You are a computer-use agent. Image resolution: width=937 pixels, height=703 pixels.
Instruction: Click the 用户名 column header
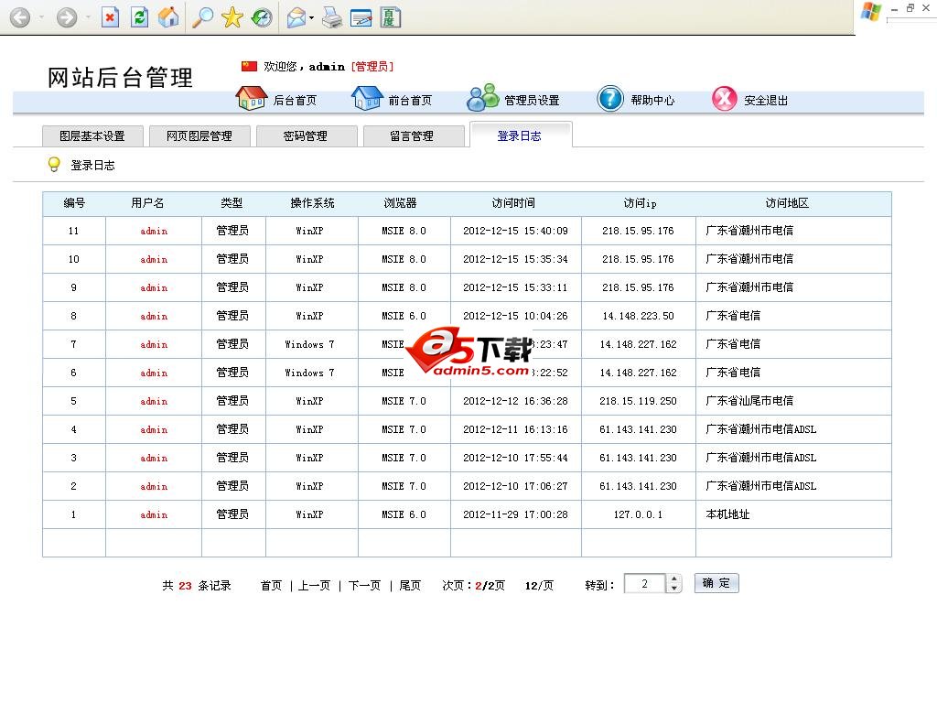[x=147, y=203]
